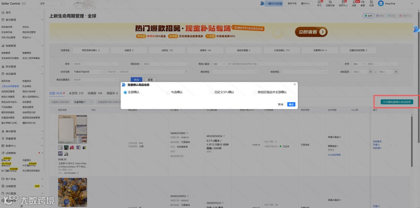Open the SKC query type dropdown
The image size is (420, 208).
click(x=219, y=64)
